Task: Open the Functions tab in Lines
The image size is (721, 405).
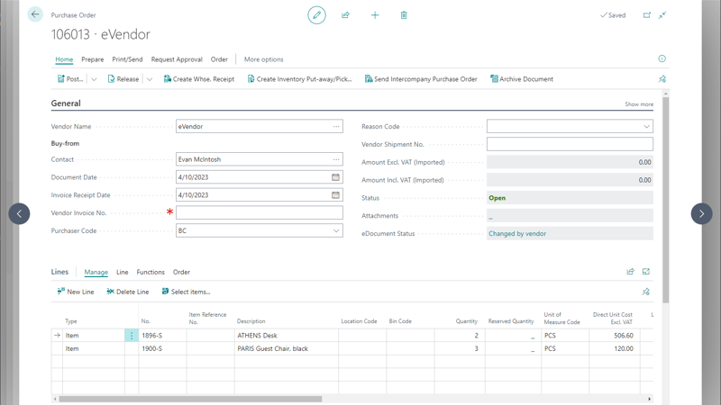Action: click(151, 272)
